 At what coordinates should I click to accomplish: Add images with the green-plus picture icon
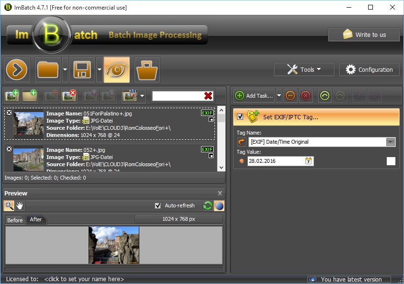(x=12, y=96)
